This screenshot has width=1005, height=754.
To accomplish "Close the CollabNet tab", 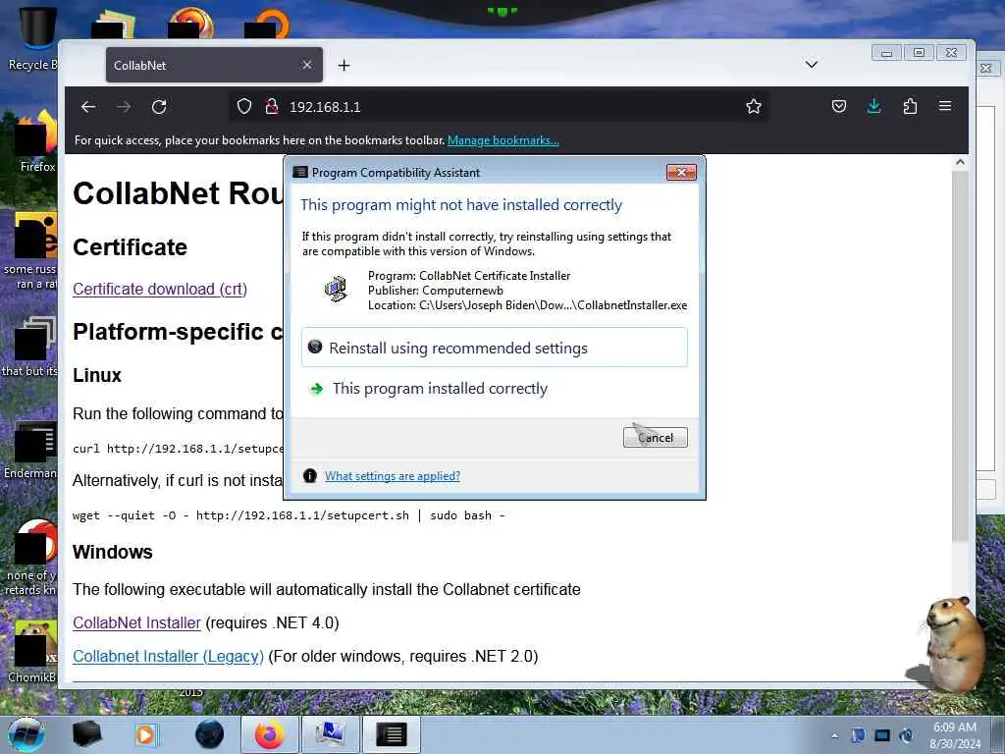I will coord(307,65).
